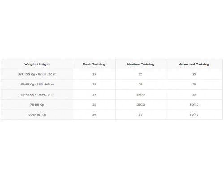Click Basic Training value for 75-85 Kg
The height and width of the screenshot is (179, 224).
point(94,105)
